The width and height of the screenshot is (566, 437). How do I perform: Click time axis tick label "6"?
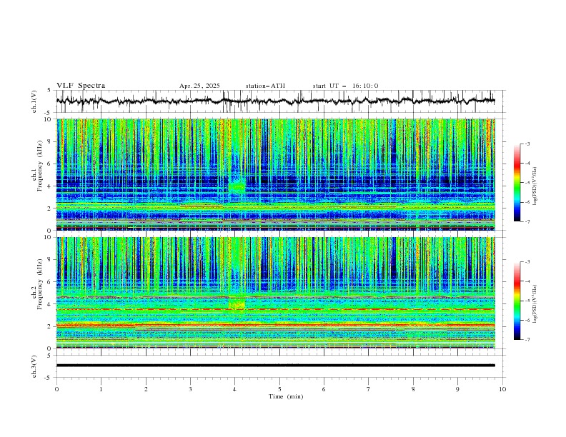(x=324, y=389)
